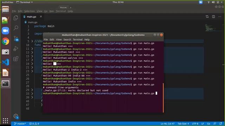Open VS Code Run menu
Viewport: 225px width, 126px height.
click(52, 11)
